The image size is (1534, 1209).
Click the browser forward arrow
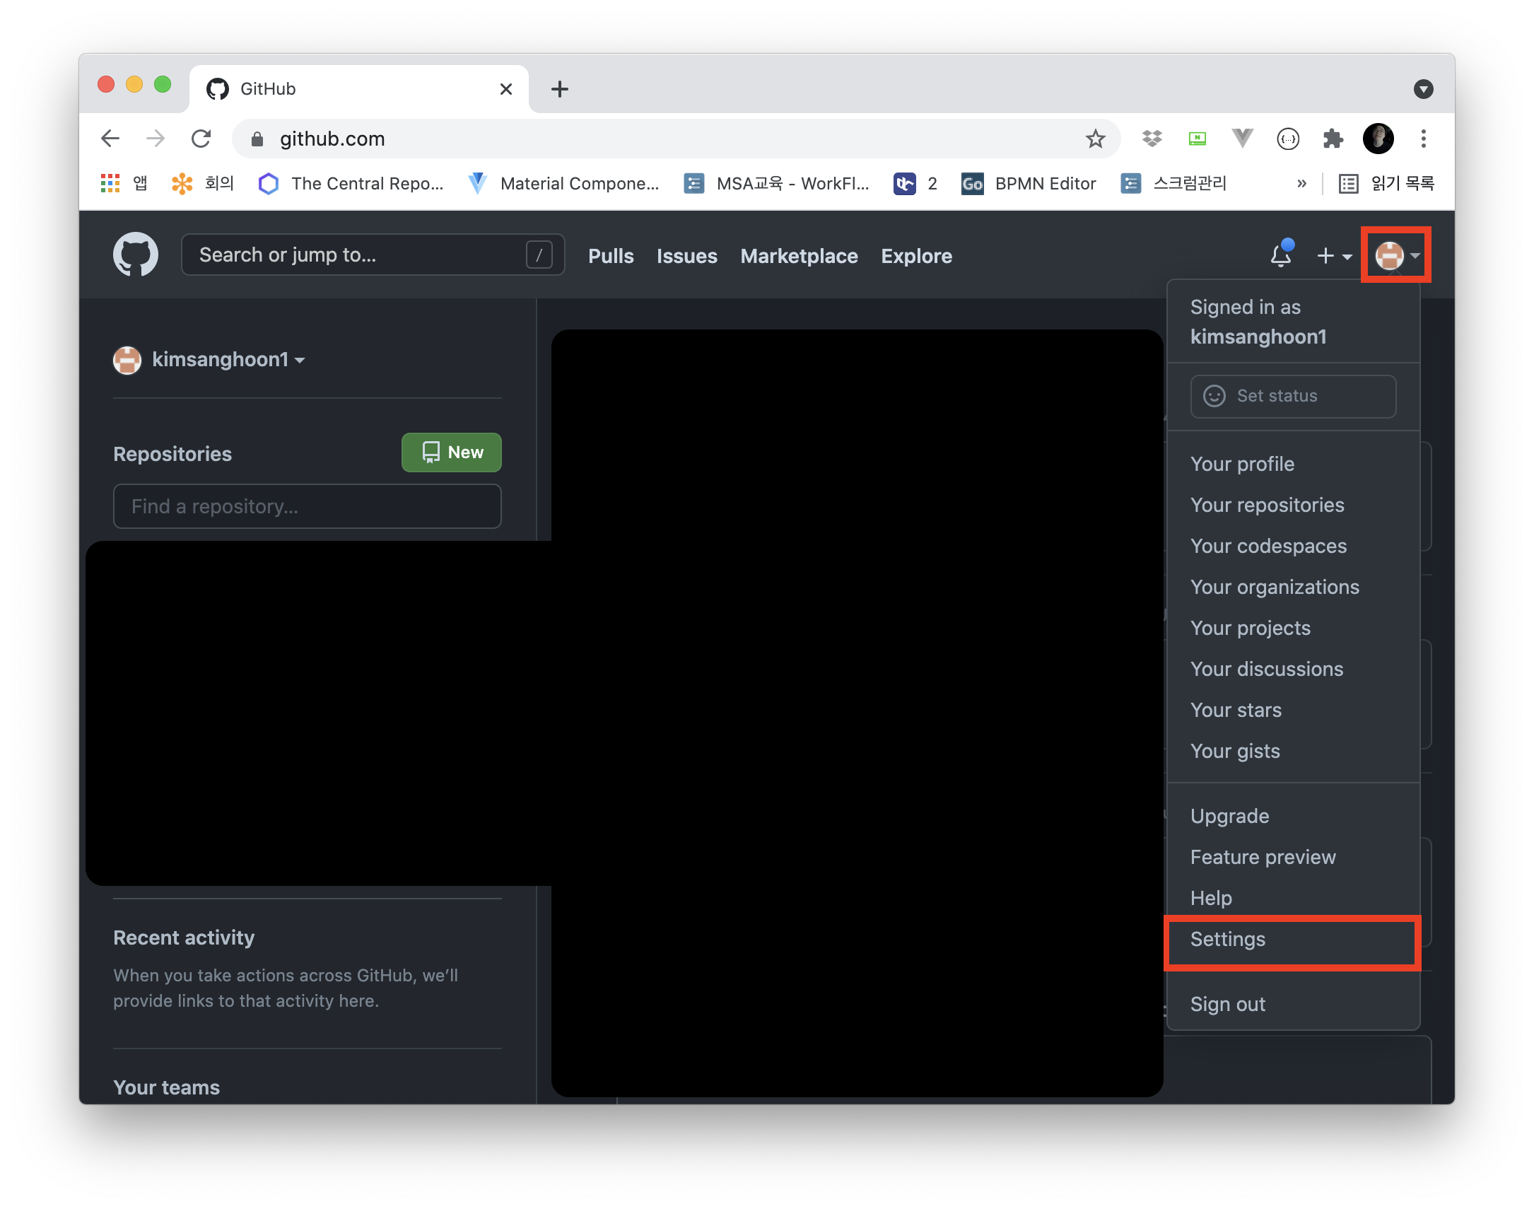156,139
